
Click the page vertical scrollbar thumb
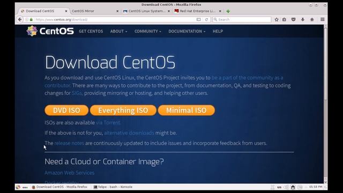coord(325,63)
